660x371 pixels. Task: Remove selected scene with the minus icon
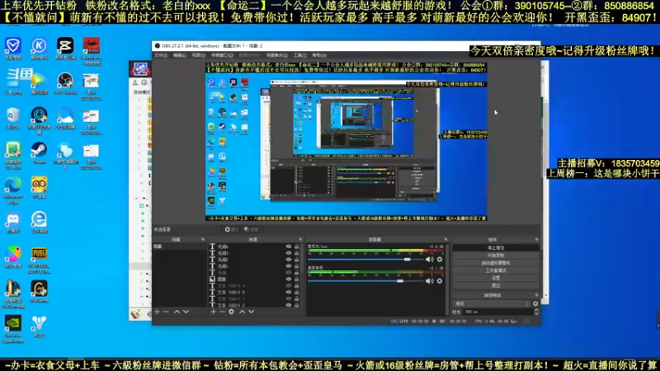(x=166, y=312)
